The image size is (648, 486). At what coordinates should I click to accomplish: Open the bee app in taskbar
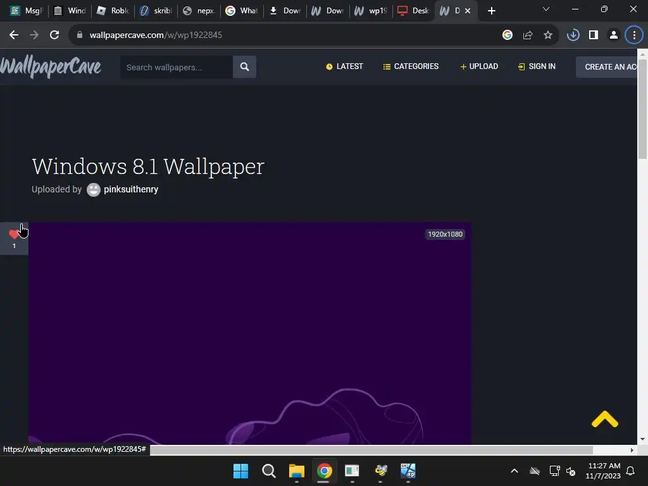pyautogui.click(x=380, y=471)
